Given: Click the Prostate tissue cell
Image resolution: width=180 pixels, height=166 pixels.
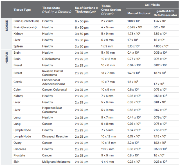Looking at the screenshot, I should point(19,155).
